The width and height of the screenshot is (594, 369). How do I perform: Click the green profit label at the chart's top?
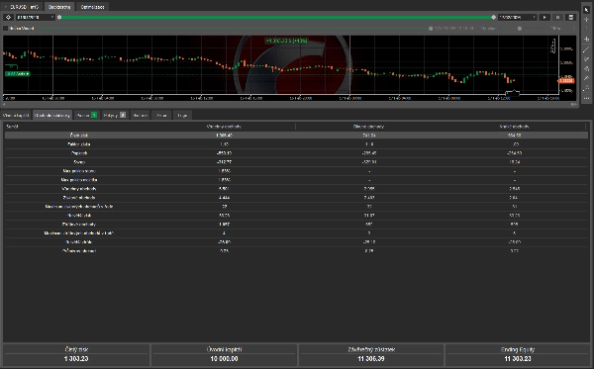pyautogui.click(x=286, y=41)
